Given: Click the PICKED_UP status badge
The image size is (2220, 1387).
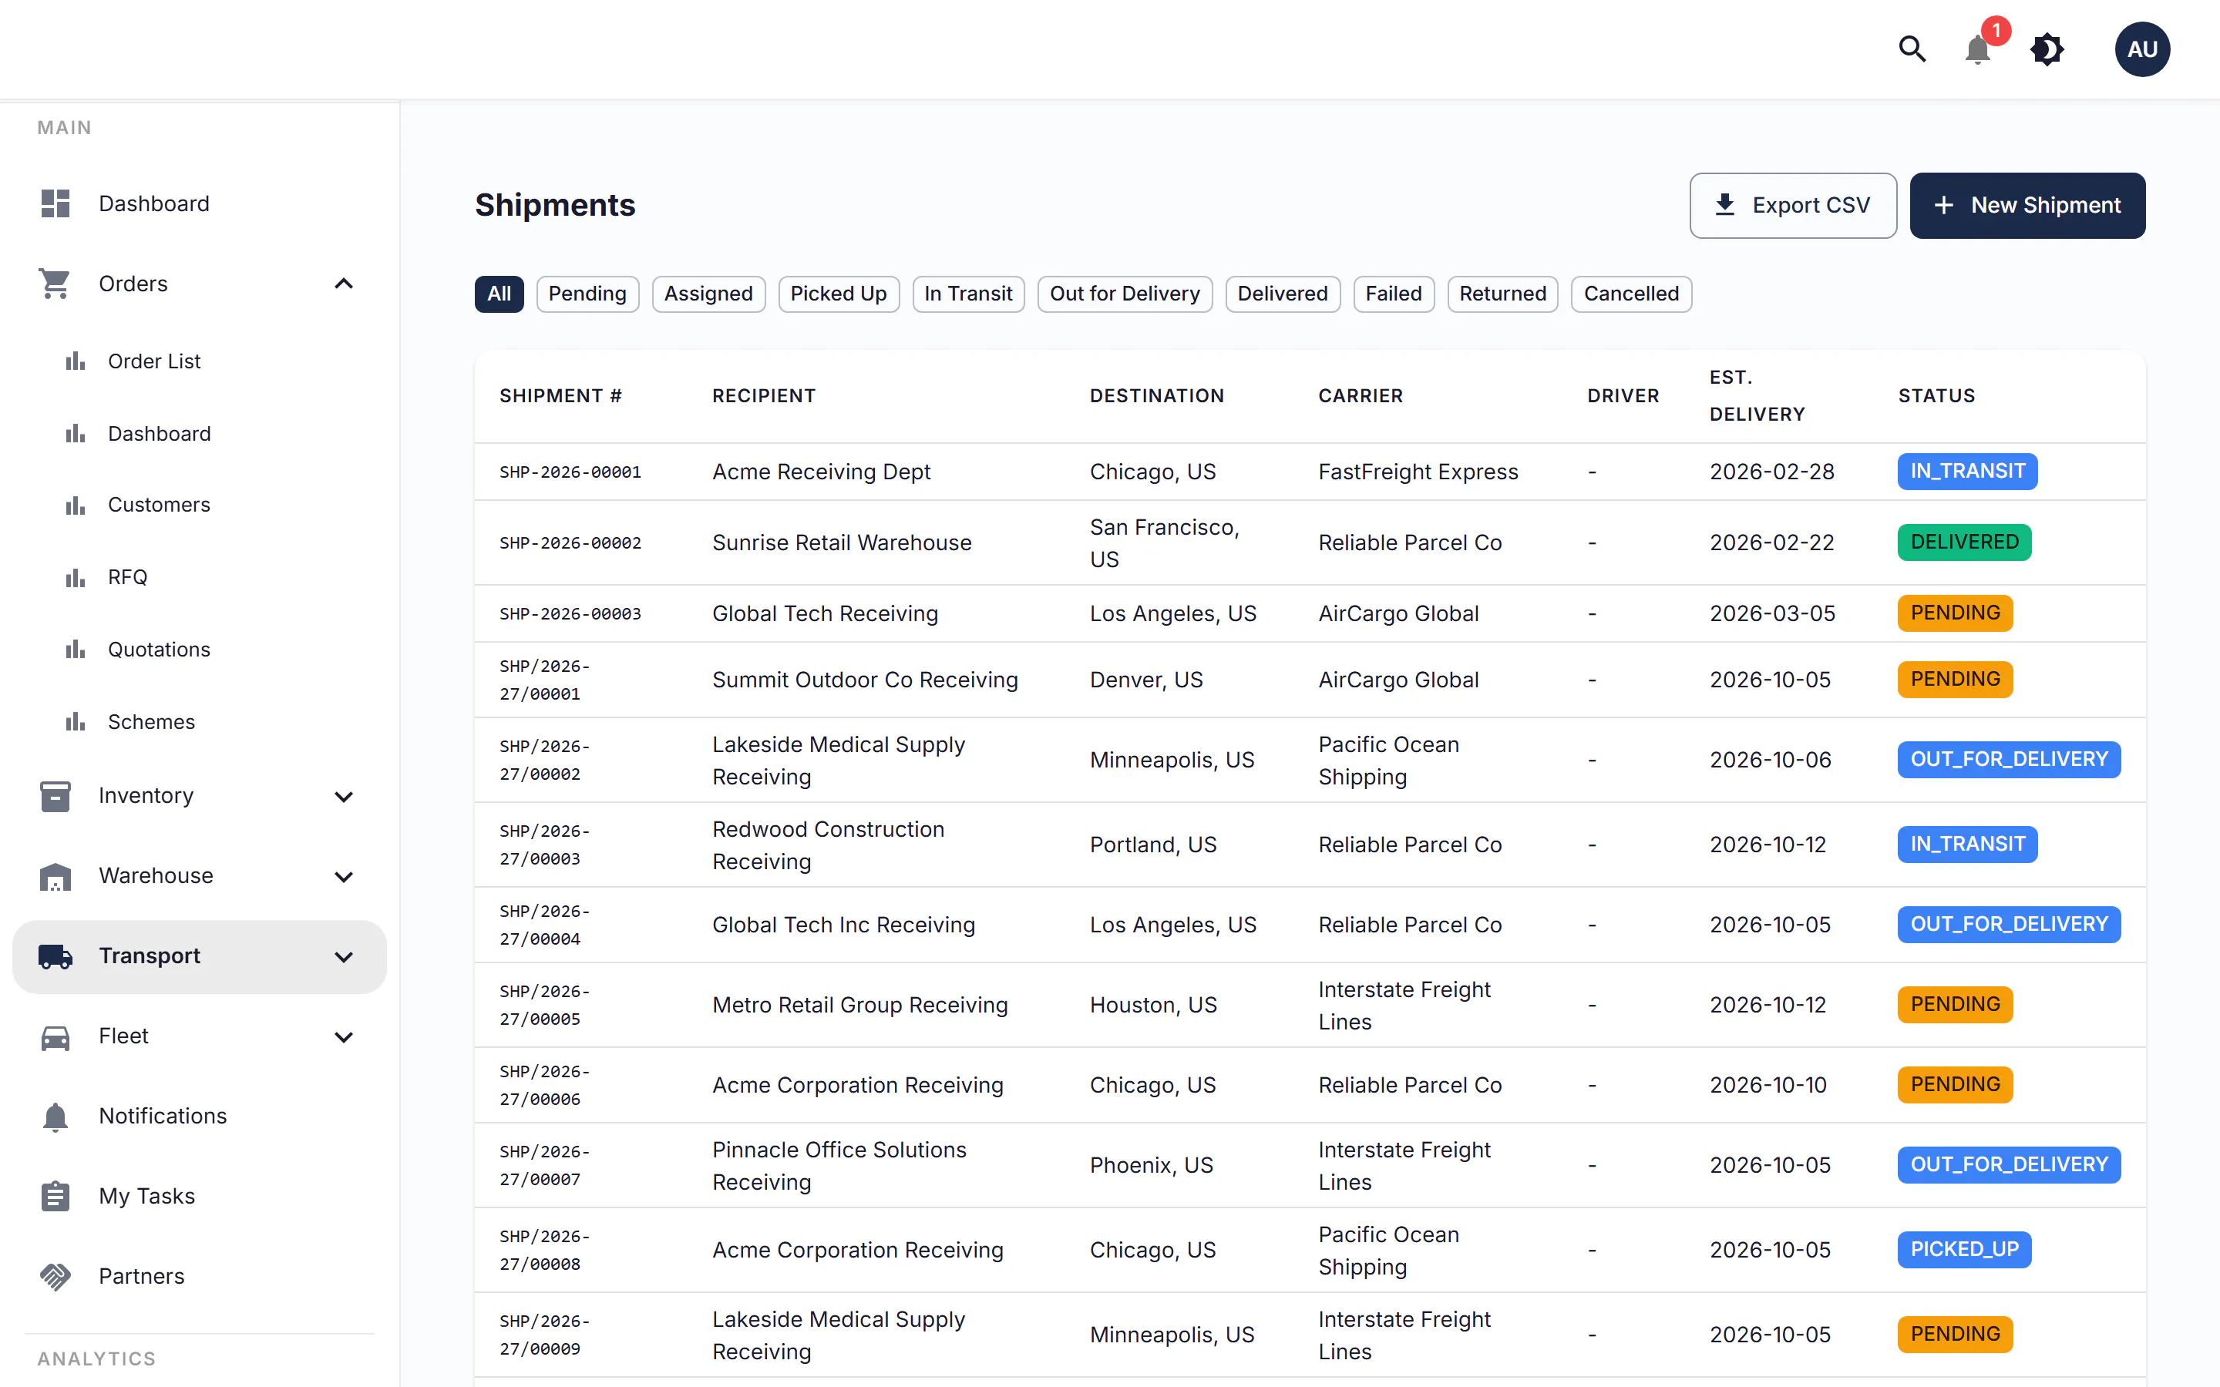Looking at the screenshot, I should (x=1964, y=1249).
